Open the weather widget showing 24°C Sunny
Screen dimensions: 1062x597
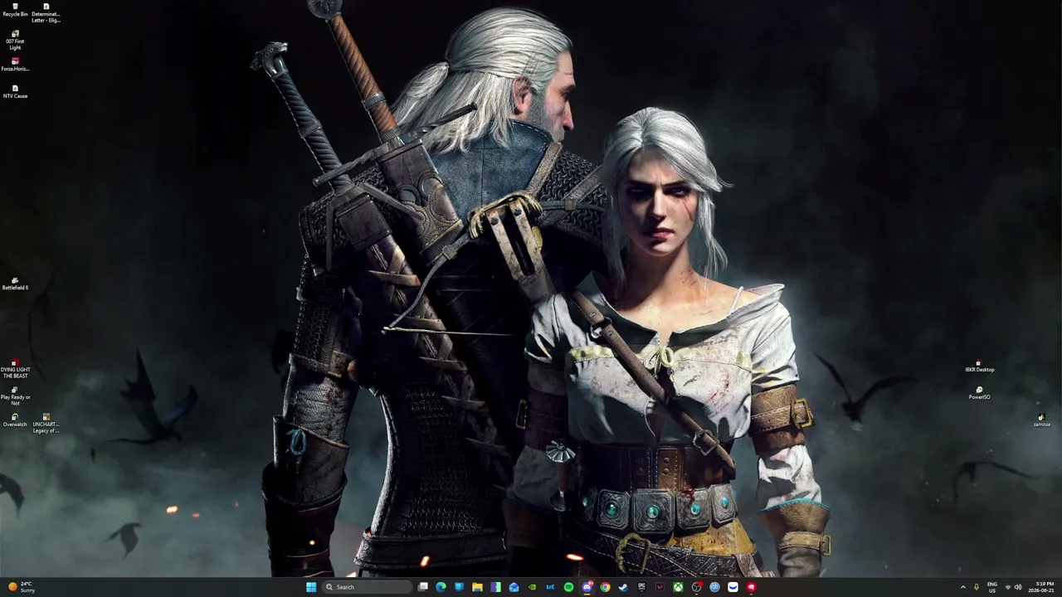(x=21, y=587)
